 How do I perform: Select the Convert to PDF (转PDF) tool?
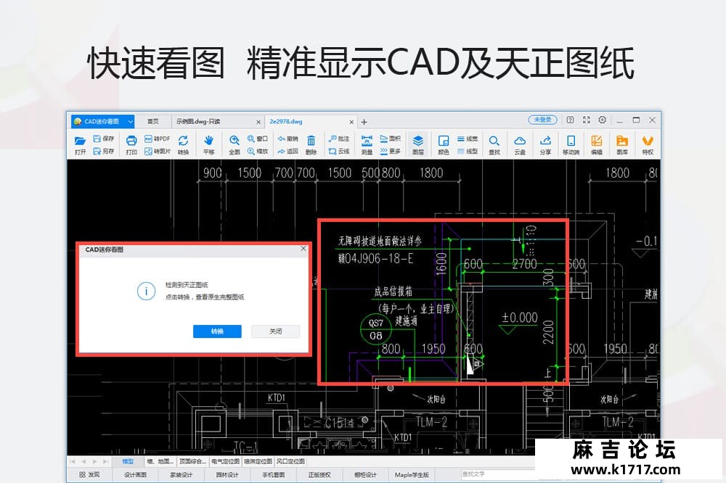point(158,139)
